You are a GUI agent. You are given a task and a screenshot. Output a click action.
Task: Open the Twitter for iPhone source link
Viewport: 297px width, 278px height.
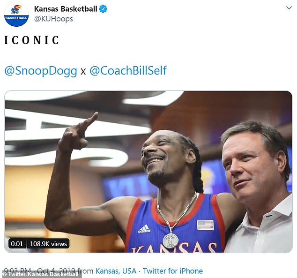(172, 270)
